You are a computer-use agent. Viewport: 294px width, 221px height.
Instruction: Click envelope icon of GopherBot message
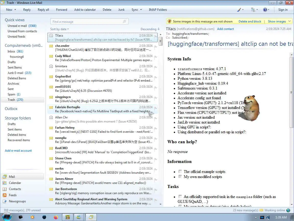pyautogui.click(x=51, y=76)
